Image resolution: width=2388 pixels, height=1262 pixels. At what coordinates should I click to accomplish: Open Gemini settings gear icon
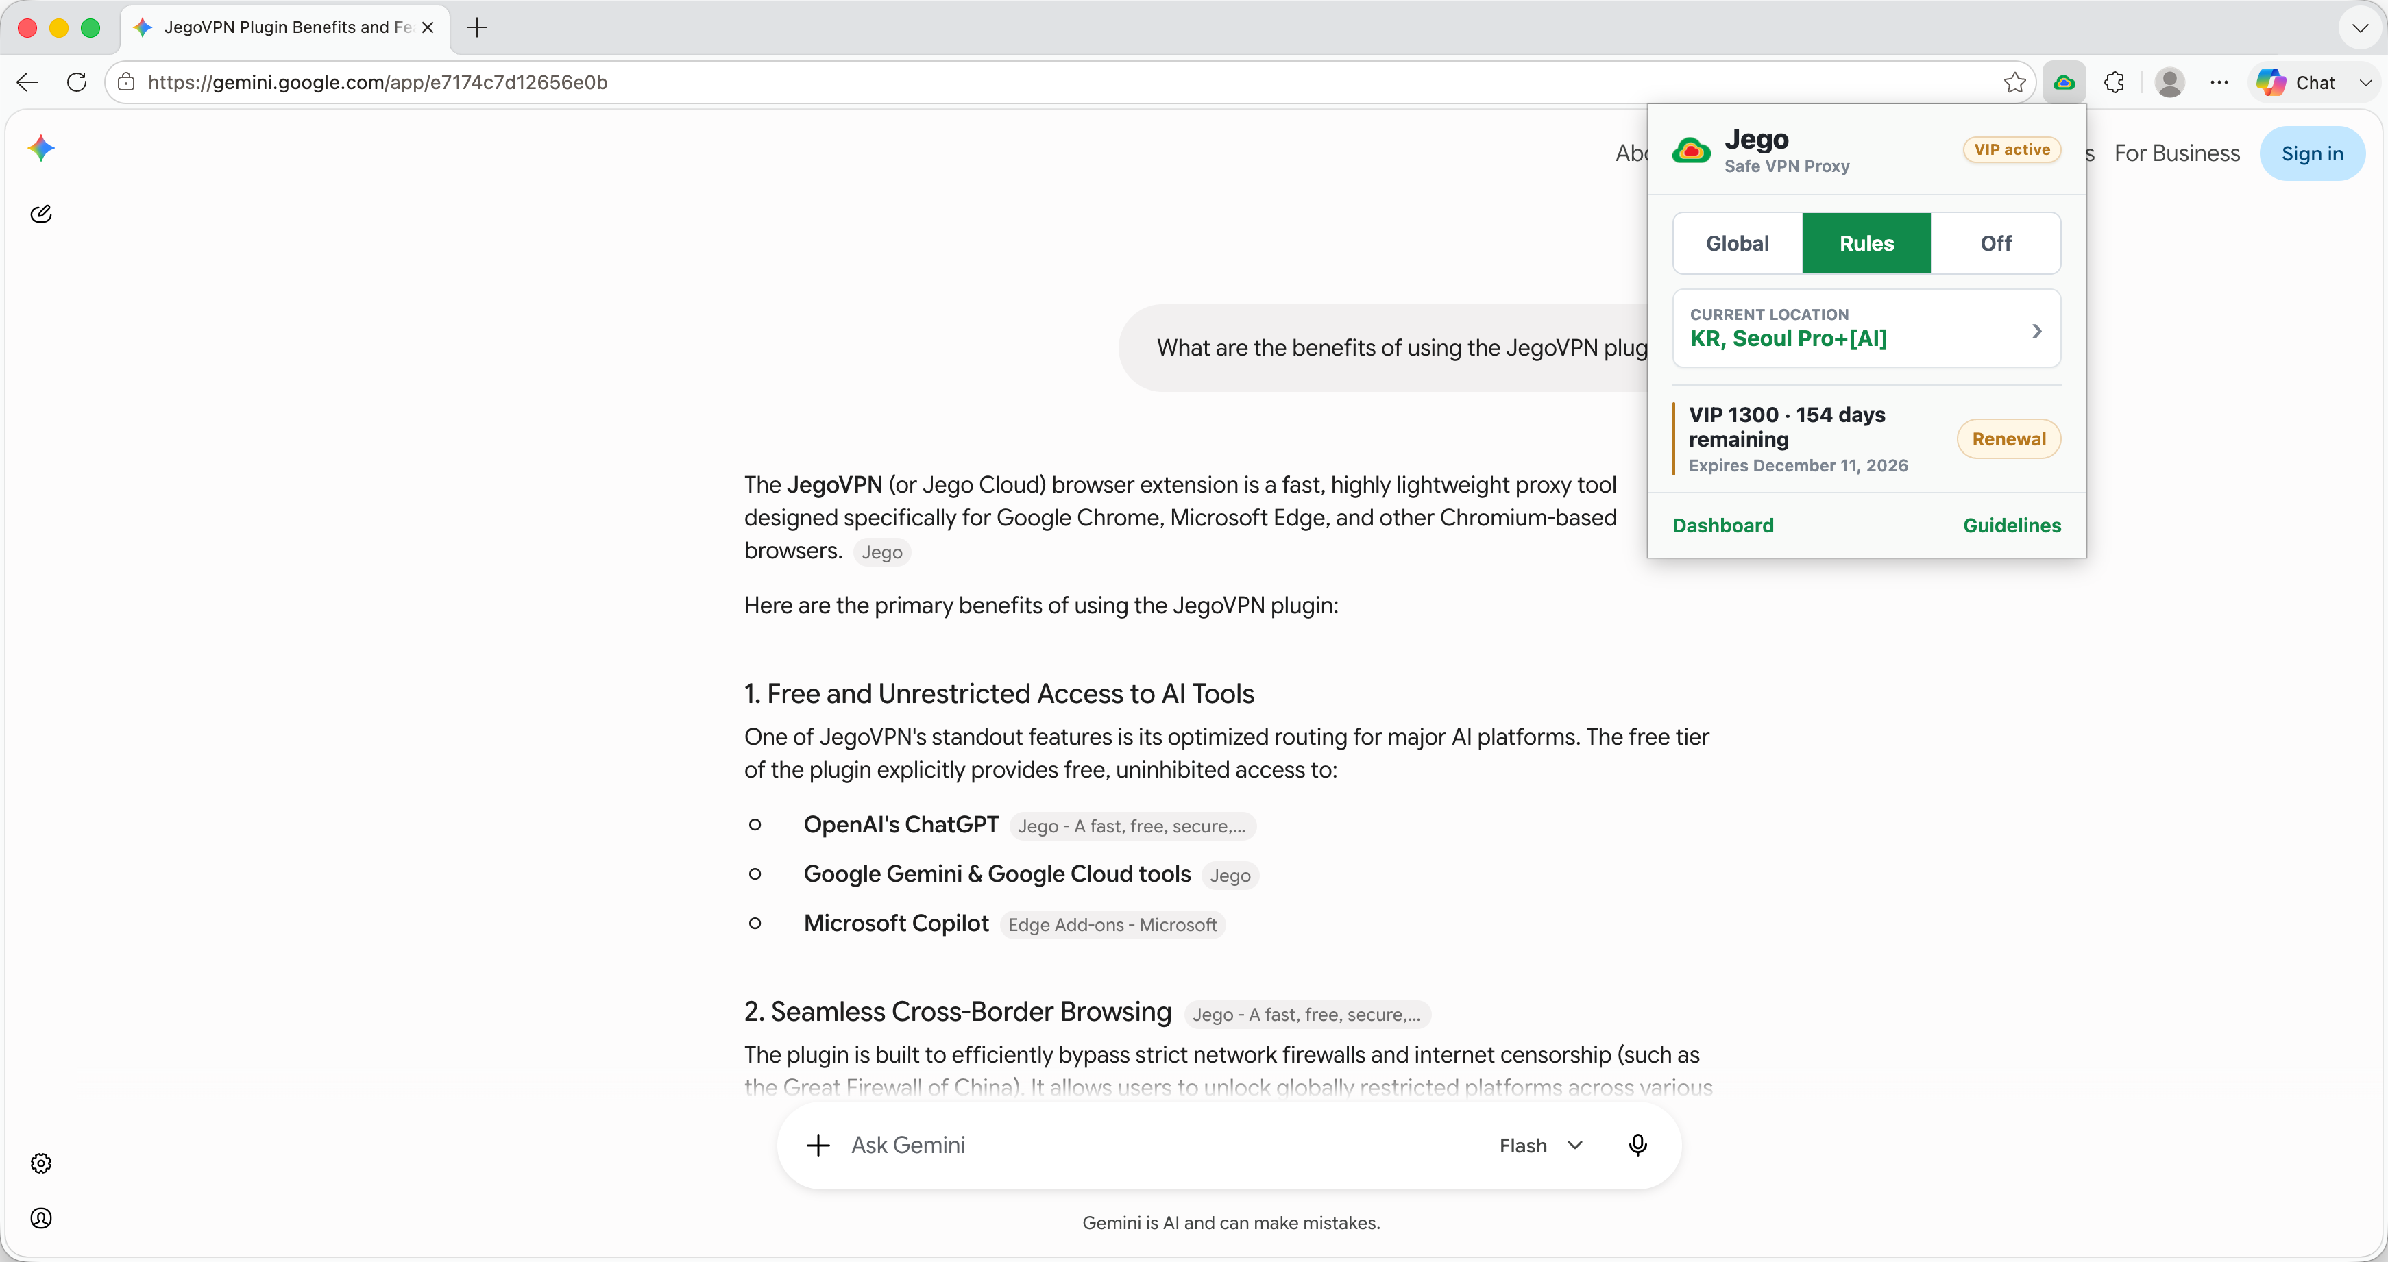click(41, 1163)
